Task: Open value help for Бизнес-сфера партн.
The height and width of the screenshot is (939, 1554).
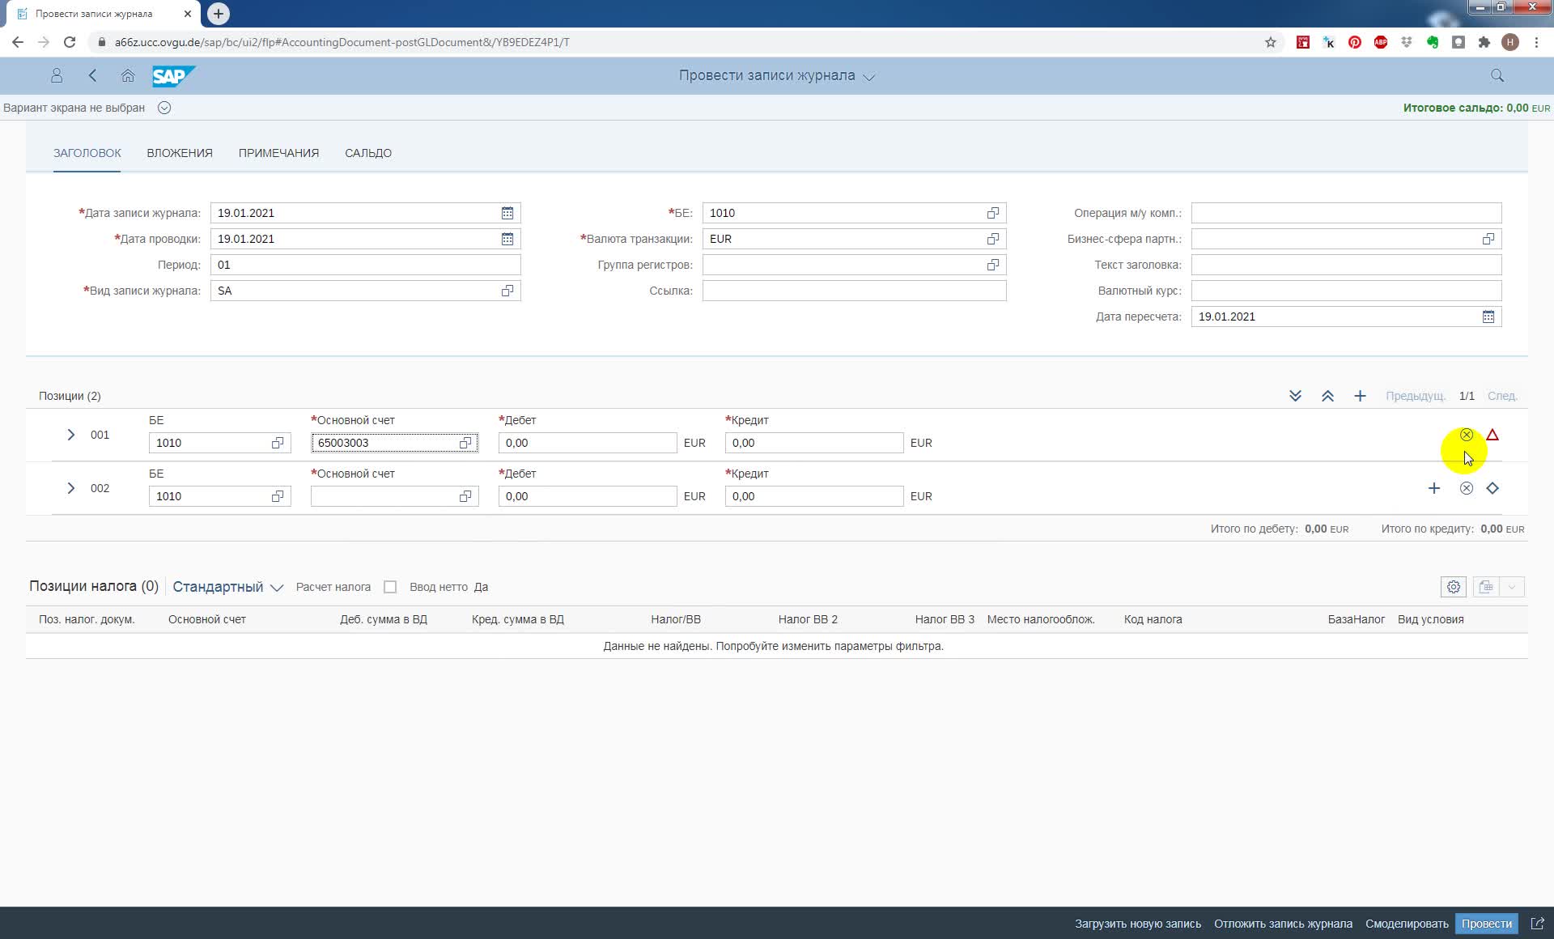Action: [1488, 239]
